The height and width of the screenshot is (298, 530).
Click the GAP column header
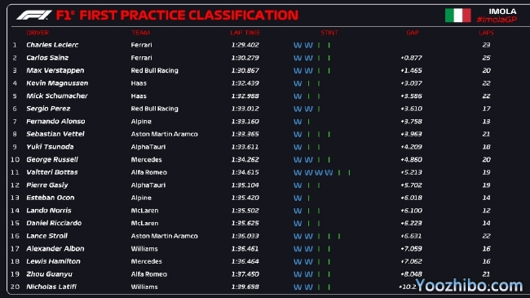(x=413, y=33)
